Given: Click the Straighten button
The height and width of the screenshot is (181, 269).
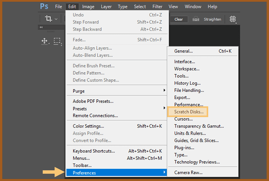Looking at the screenshot, I should pos(212,19).
